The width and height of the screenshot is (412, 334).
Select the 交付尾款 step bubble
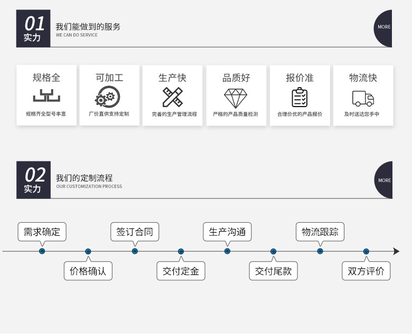pos(273,271)
